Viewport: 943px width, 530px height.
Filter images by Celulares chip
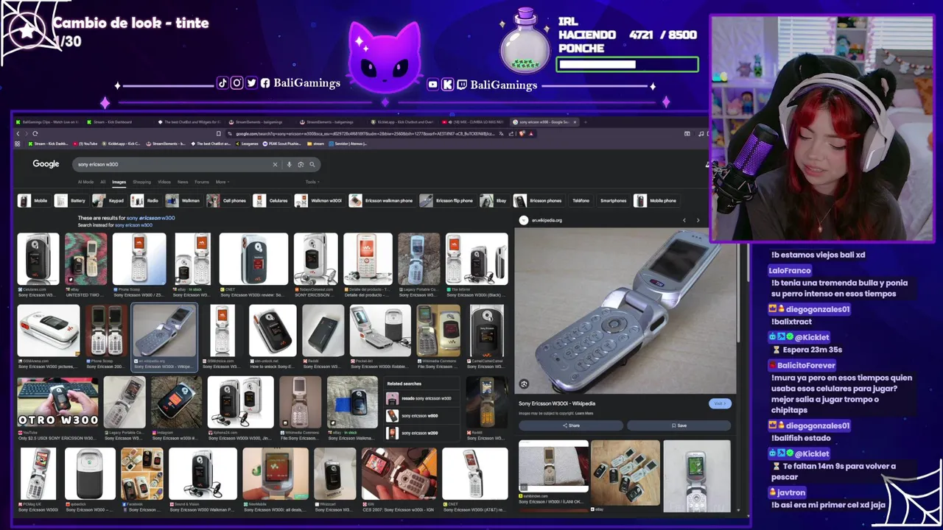coord(271,200)
